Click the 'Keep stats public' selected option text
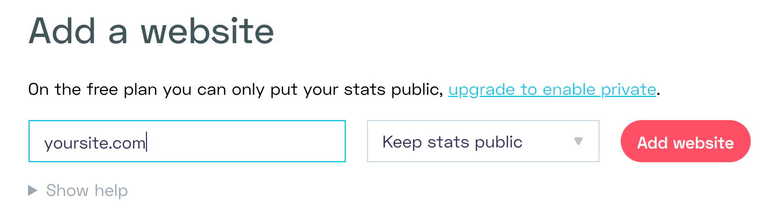This screenshot has height=217, width=773. click(452, 142)
